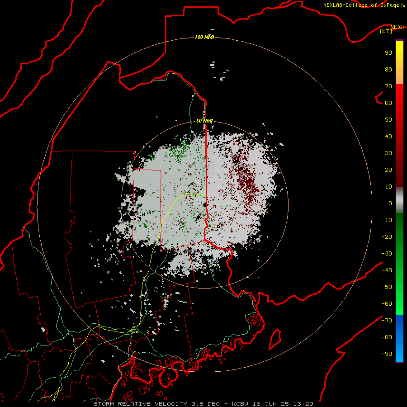Click the -90 value on the velocity scale

click(x=387, y=354)
